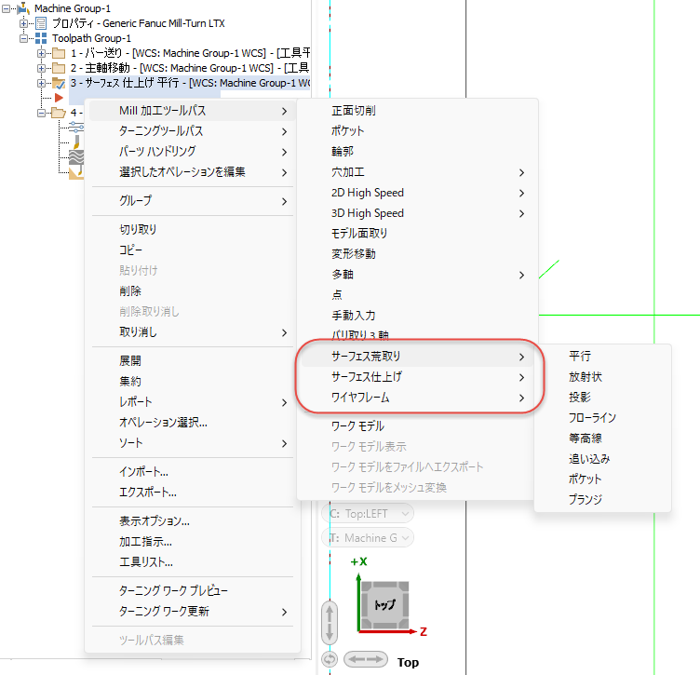Choose 展開 to expand operations
Viewport: 700px width, 675px height.
193,360
